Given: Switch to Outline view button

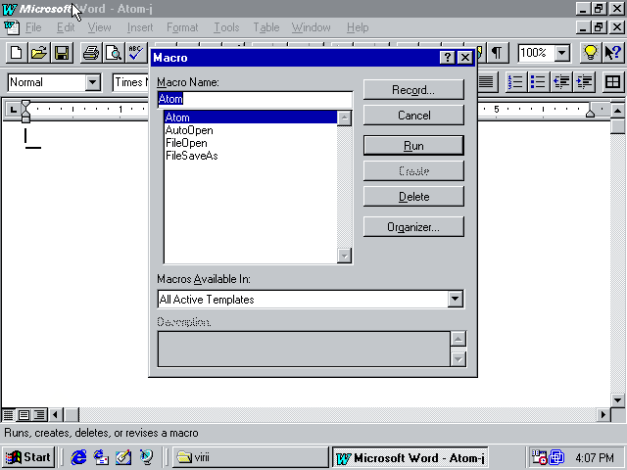Looking at the screenshot, I should click(39, 415).
